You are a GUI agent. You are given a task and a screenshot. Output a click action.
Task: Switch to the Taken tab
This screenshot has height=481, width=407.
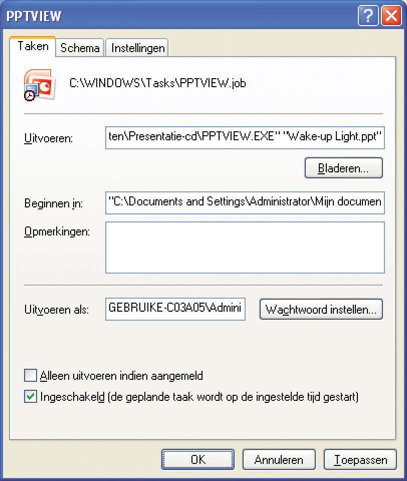33,47
